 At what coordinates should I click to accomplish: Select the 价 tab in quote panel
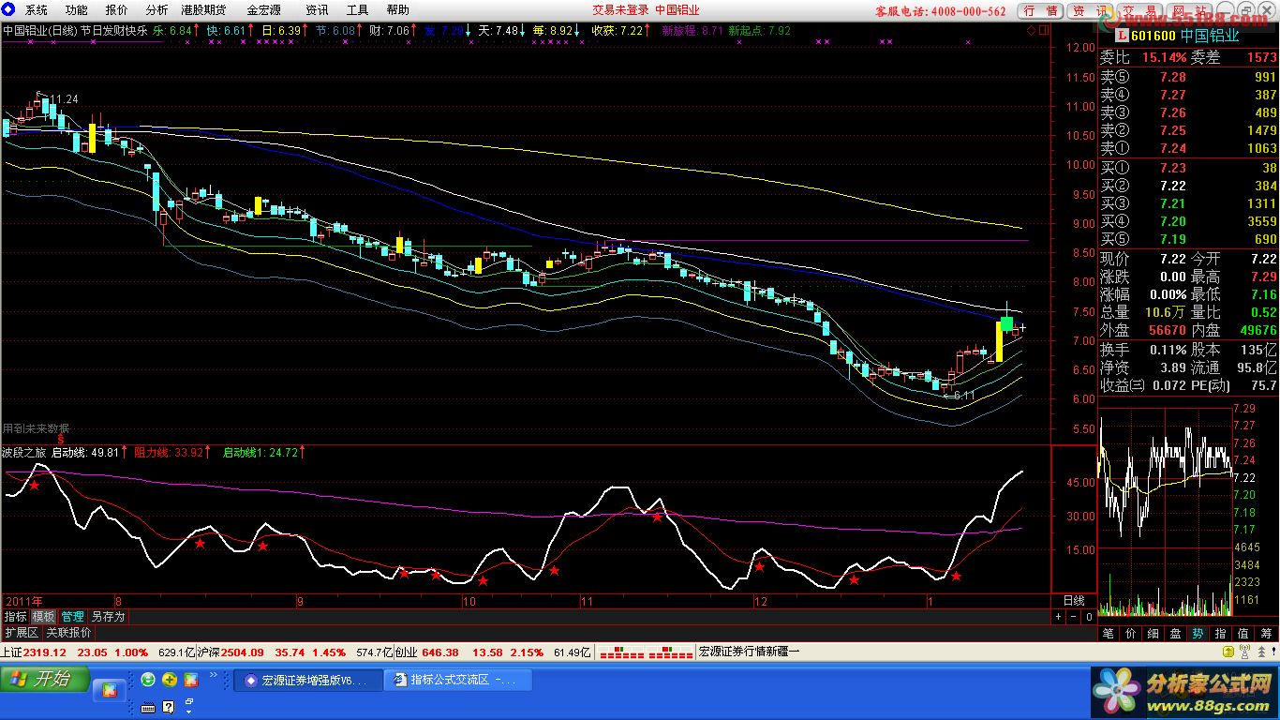(1131, 634)
